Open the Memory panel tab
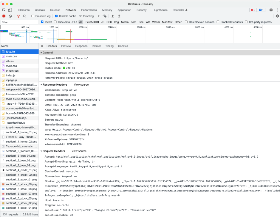The height and width of the screenshot is (217, 280). coord(107,10)
